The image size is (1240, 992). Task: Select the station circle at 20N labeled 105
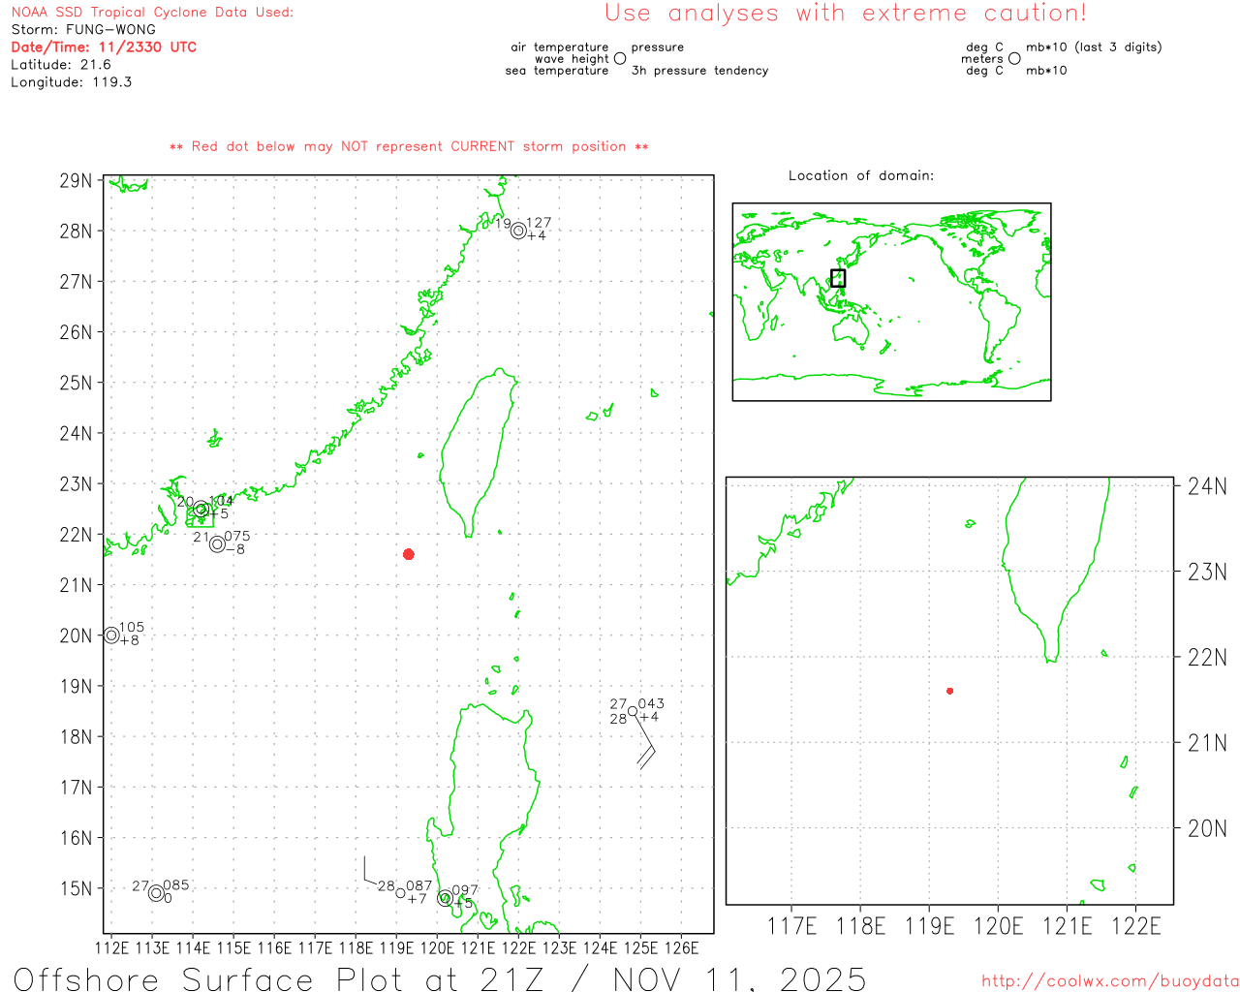(x=111, y=635)
